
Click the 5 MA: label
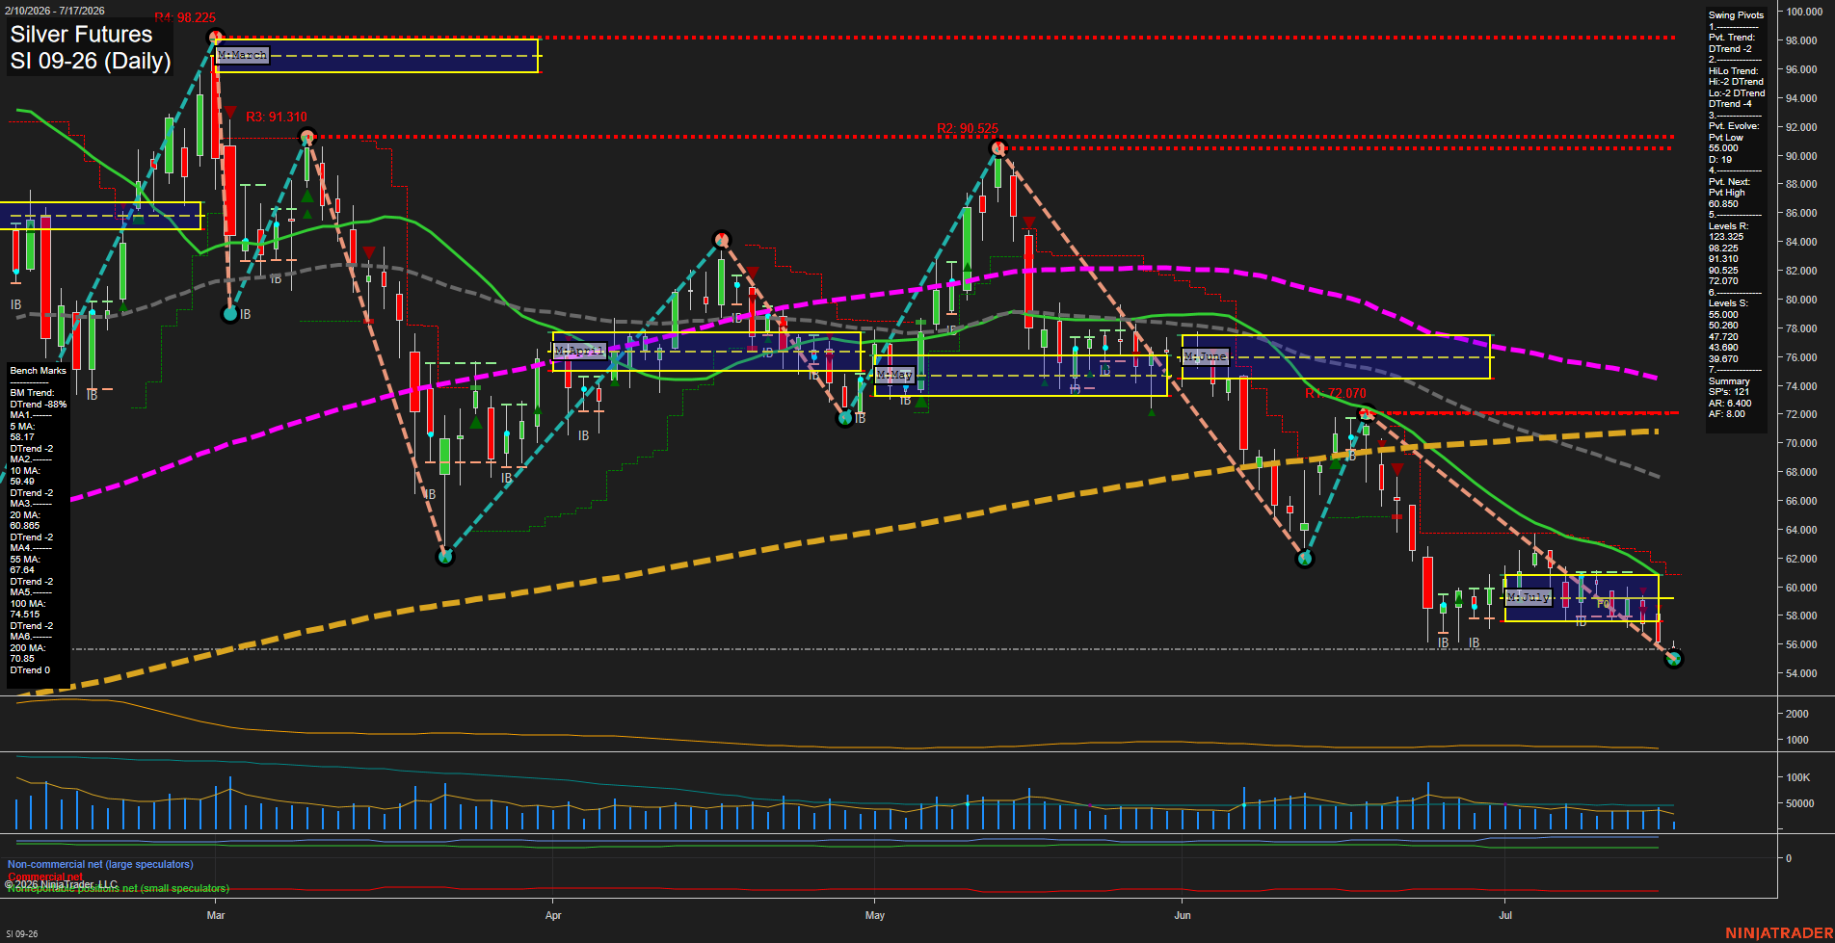(22, 427)
